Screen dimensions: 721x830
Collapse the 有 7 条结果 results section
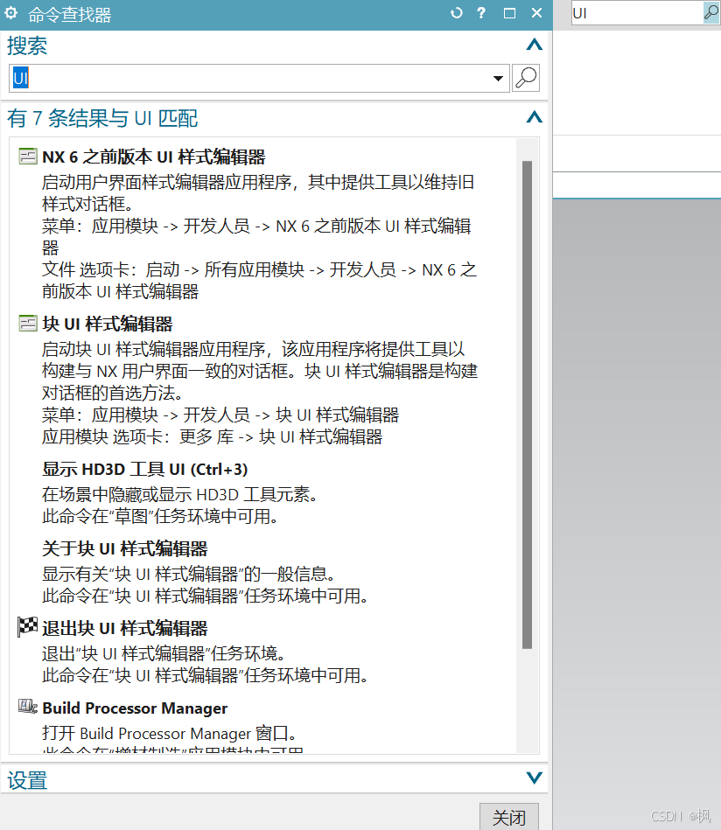click(535, 118)
